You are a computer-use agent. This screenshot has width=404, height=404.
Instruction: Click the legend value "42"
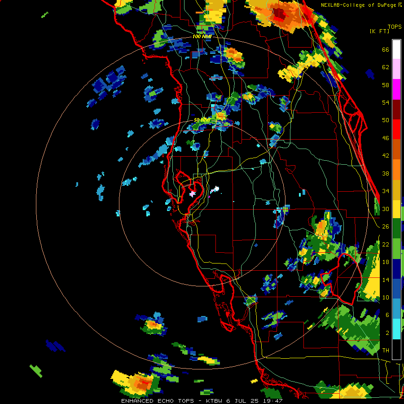[x=386, y=156]
